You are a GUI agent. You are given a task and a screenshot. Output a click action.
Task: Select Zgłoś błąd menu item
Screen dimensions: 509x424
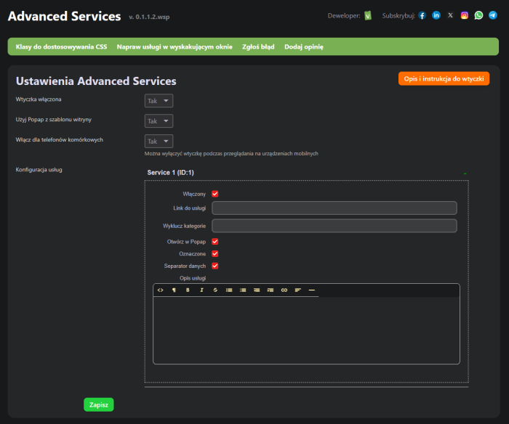point(258,46)
